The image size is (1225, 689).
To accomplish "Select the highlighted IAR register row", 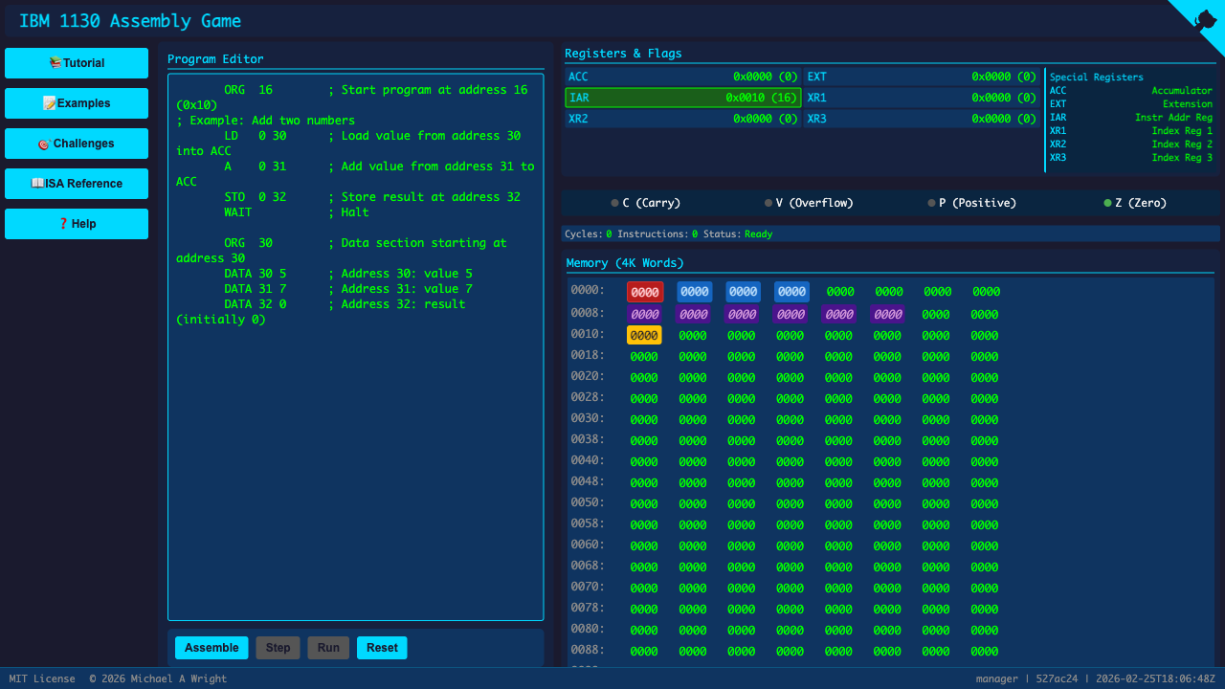I will (x=682, y=98).
